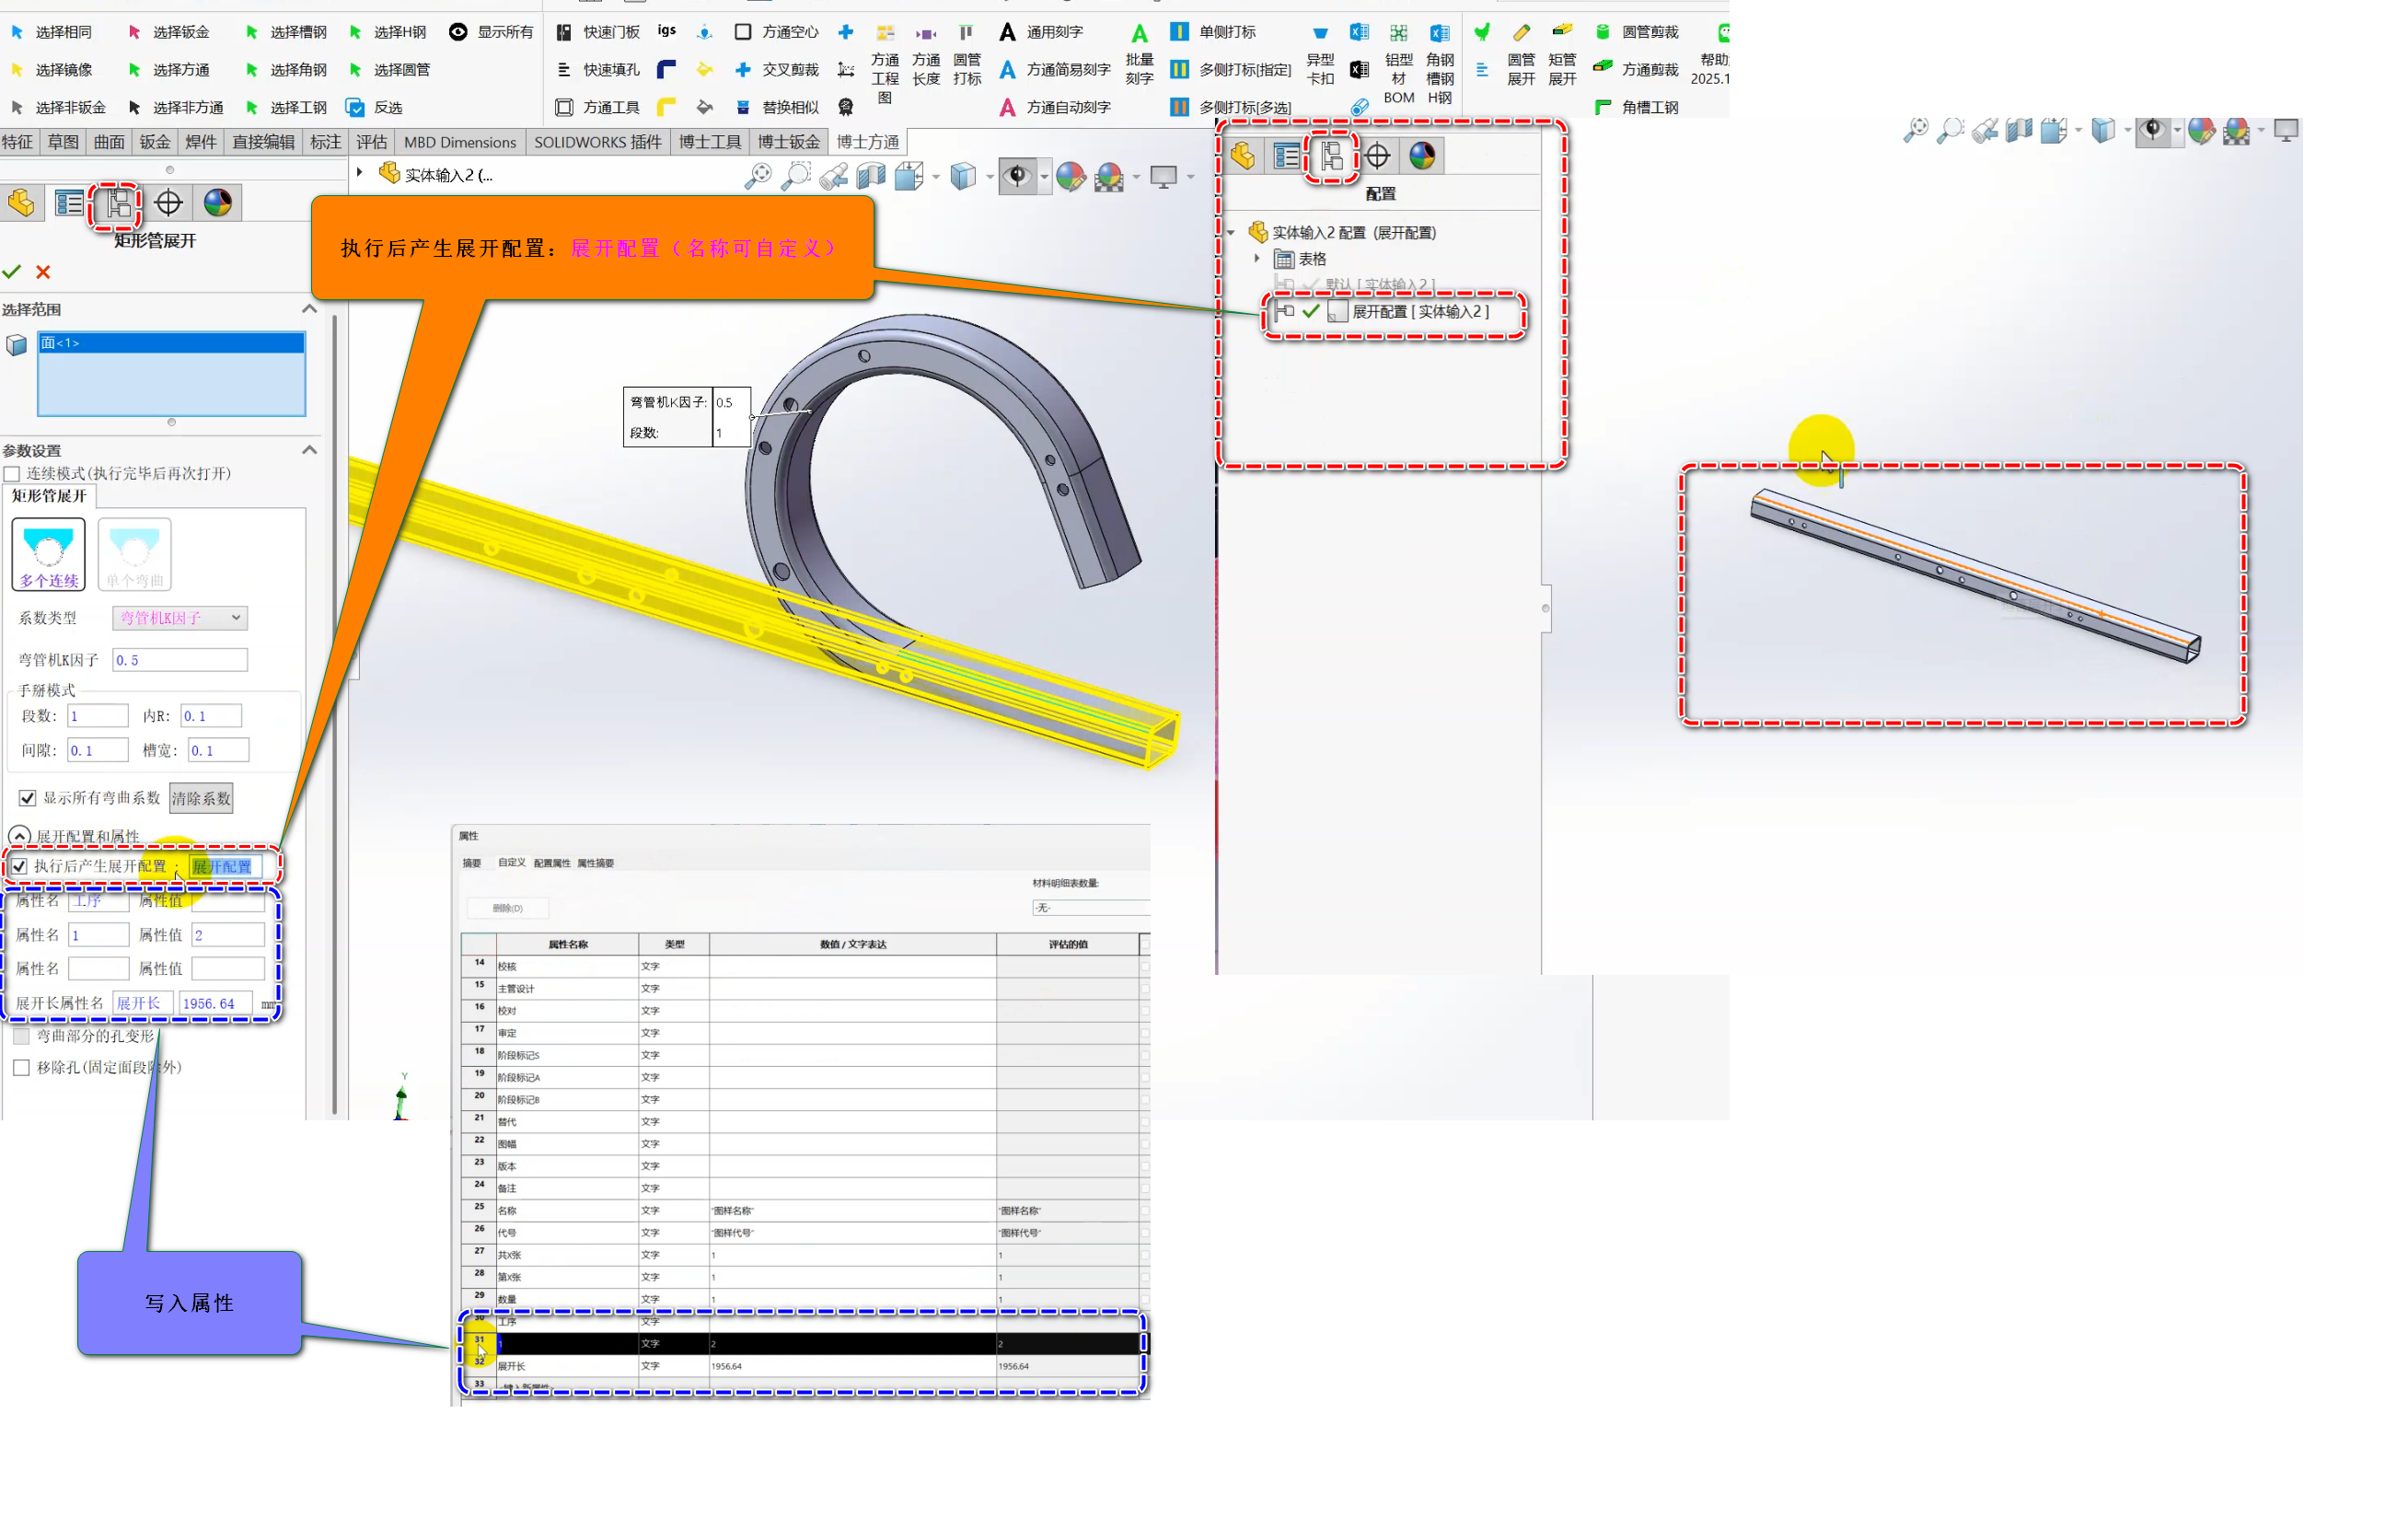
Task: Click the green checkmark to accept
Action: 12,272
